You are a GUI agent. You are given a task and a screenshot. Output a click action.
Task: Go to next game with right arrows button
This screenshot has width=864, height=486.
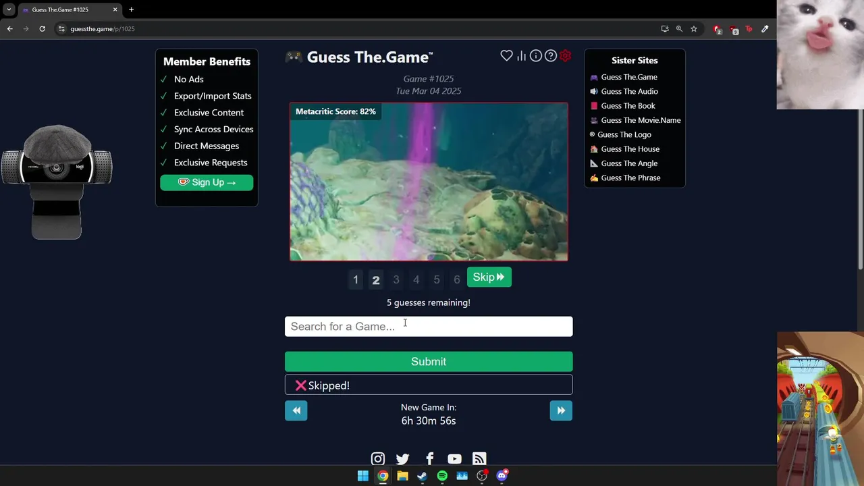point(561,410)
